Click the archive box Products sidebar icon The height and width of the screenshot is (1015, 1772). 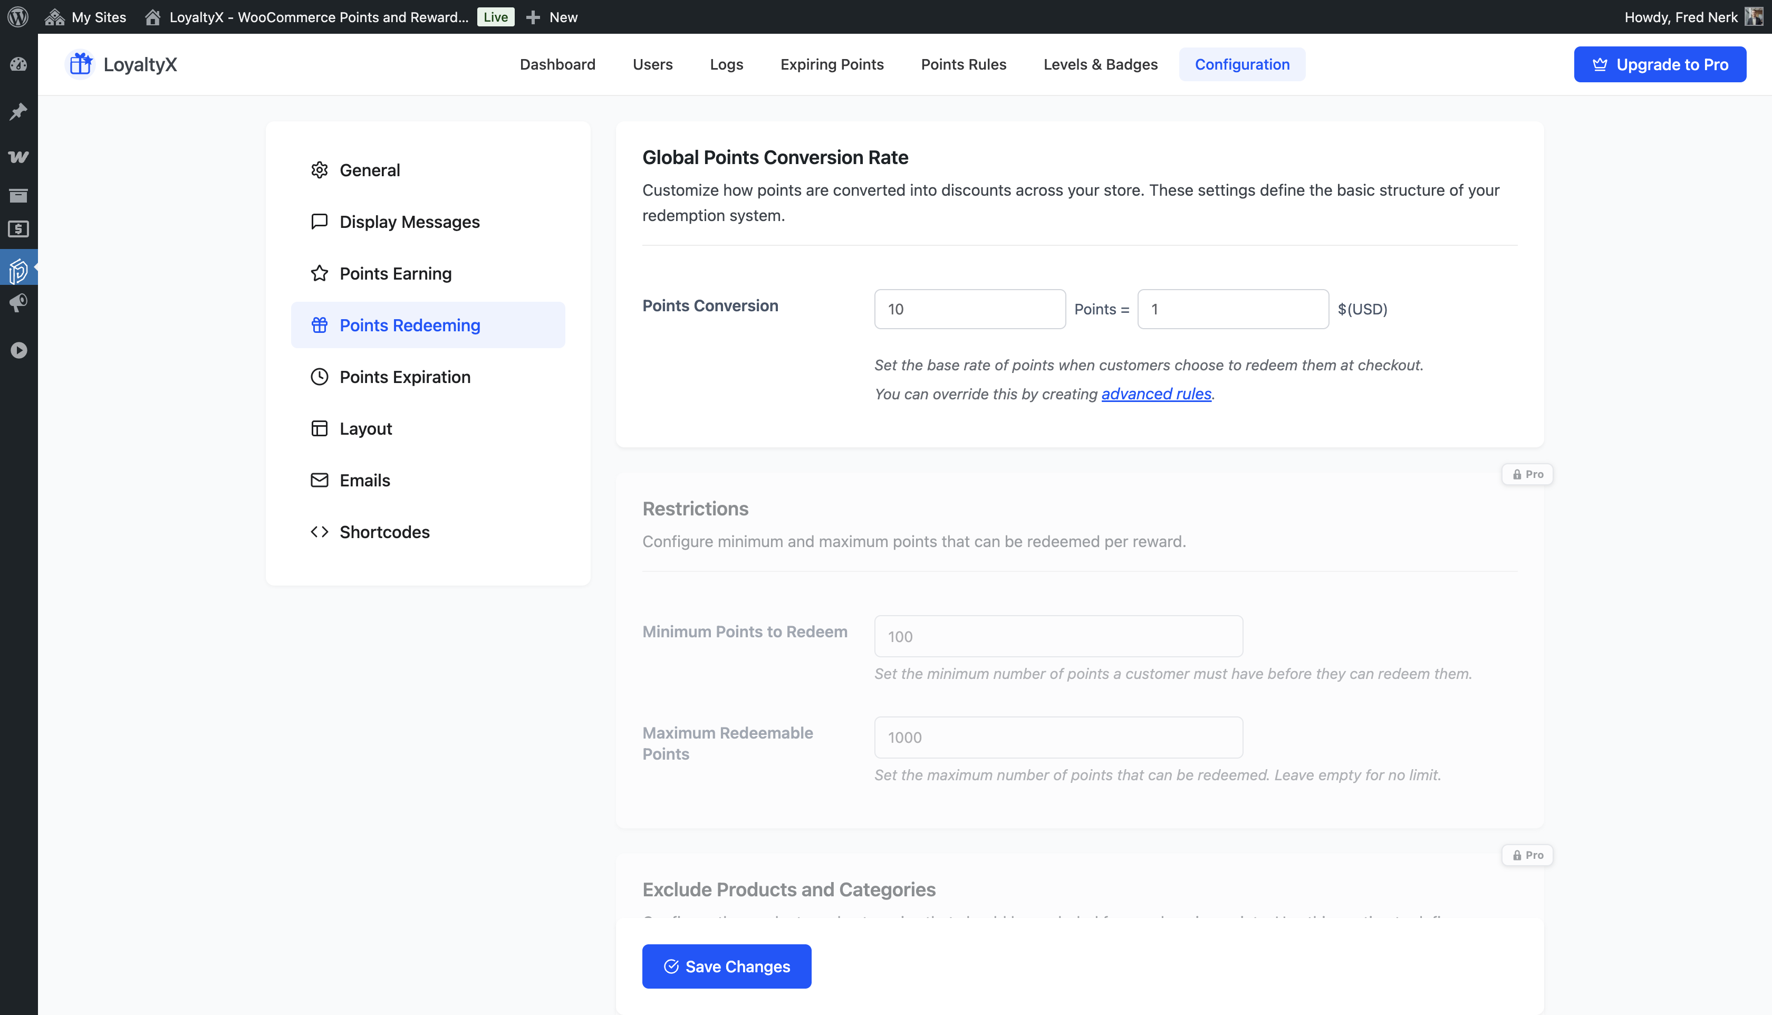point(18,195)
